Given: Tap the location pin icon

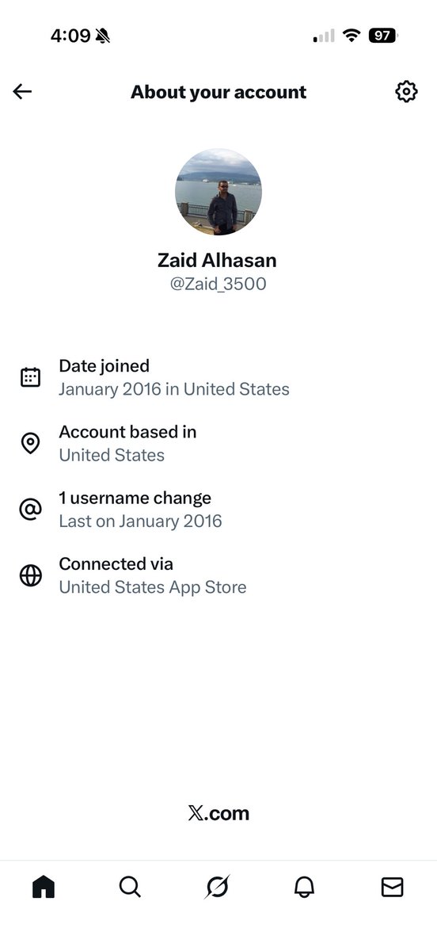Looking at the screenshot, I should tap(30, 443).
